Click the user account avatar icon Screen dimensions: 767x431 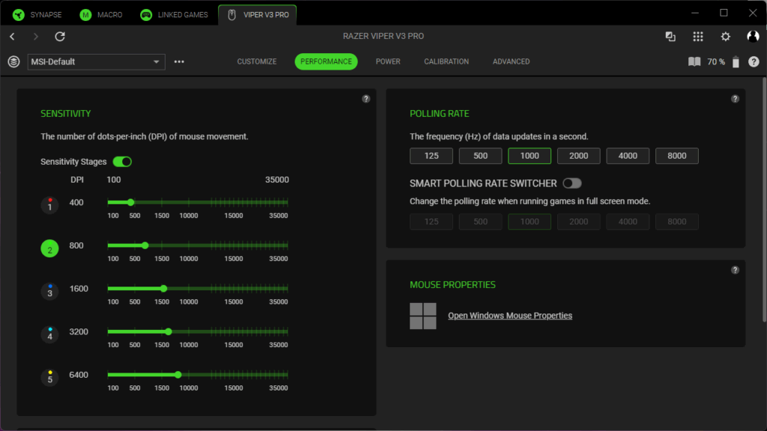pyautogui.click(x=753, y=37)
